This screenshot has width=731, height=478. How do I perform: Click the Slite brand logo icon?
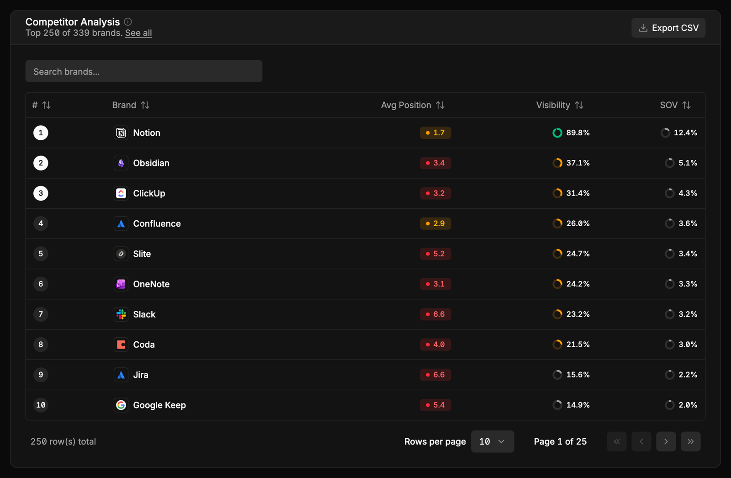pos(121,254)
